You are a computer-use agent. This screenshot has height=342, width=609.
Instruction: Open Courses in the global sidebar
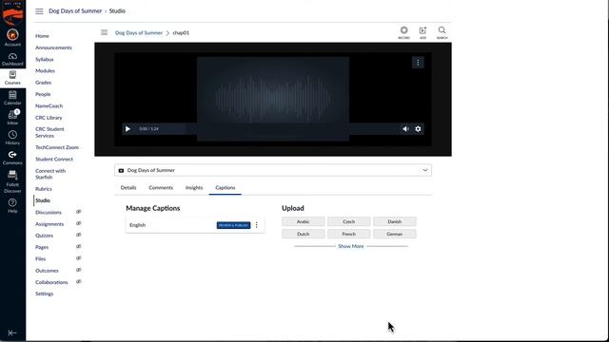pyautogui.click(x=12, y=78)
